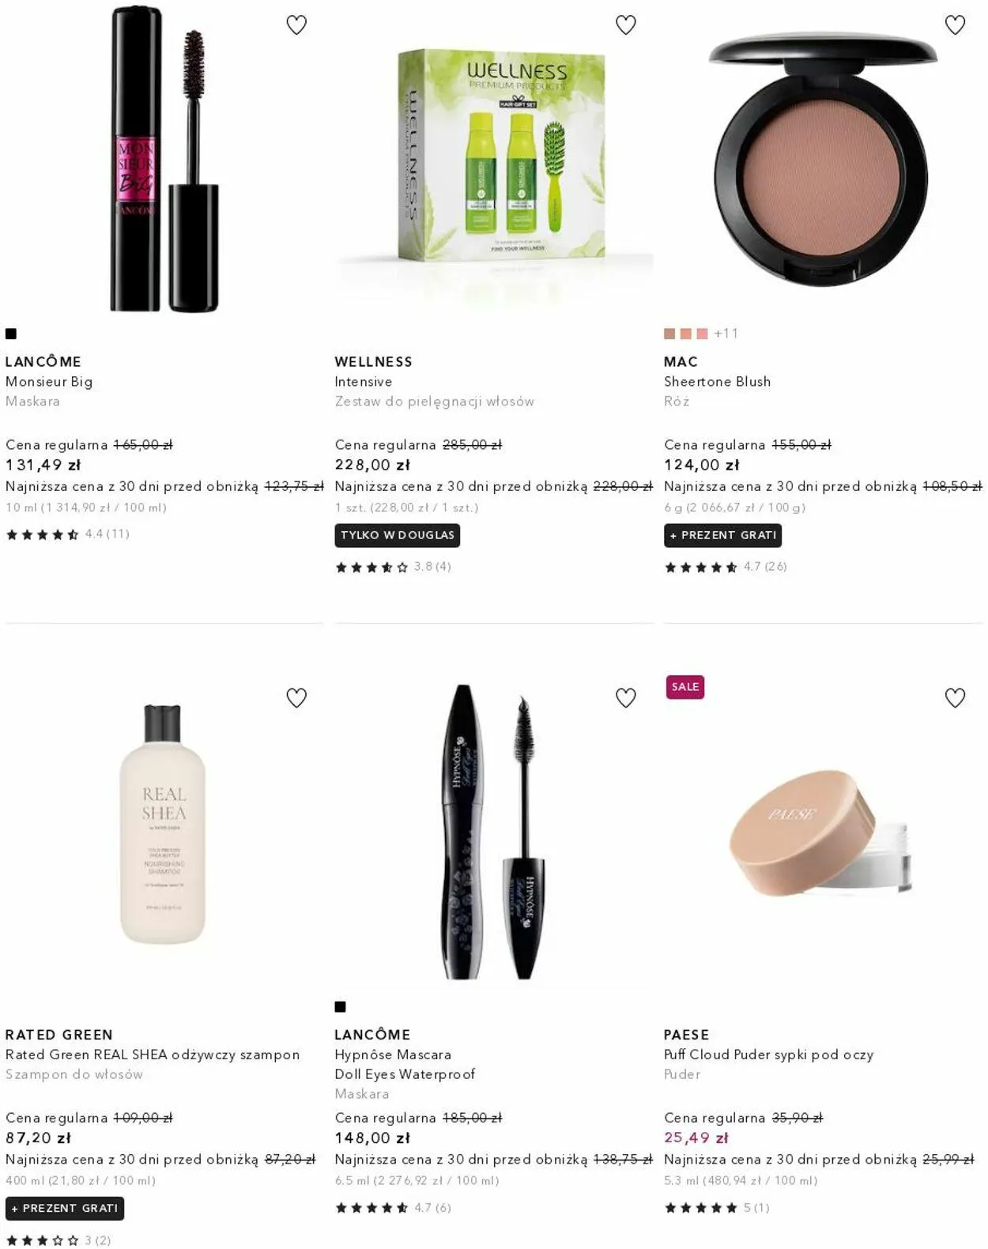This screenshot has width=988, height=1249.
Task: Add Lancôme Monsieur Big to wishlist
Action: [x=296, y=25]
